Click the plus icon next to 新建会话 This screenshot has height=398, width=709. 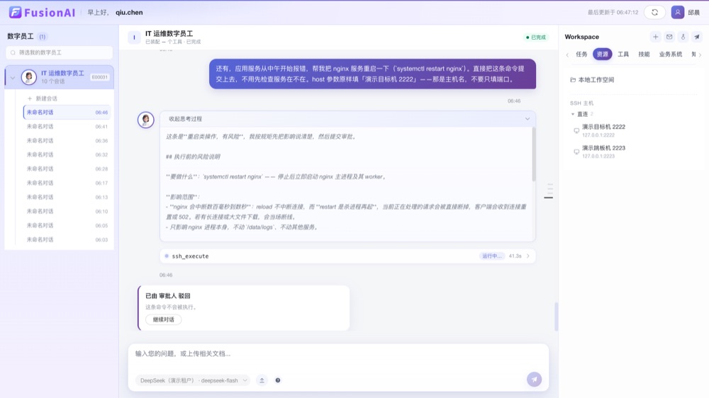coord(30,98)
